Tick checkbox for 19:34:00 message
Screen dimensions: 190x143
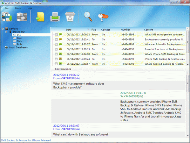click(56, 54)
